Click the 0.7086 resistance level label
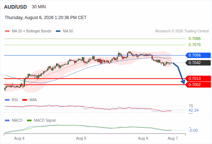The height and width of the screenshot is (144, 212). 194,39
